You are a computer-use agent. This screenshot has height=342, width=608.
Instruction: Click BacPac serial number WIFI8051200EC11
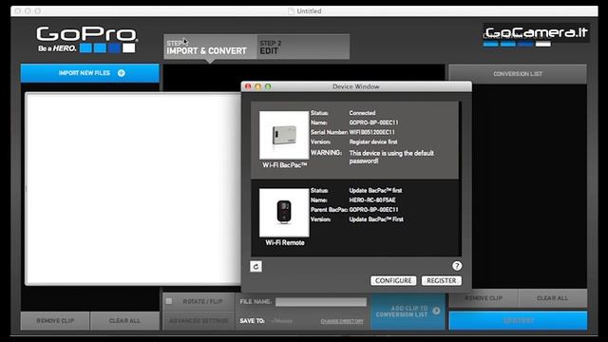(x=371, y=132)
